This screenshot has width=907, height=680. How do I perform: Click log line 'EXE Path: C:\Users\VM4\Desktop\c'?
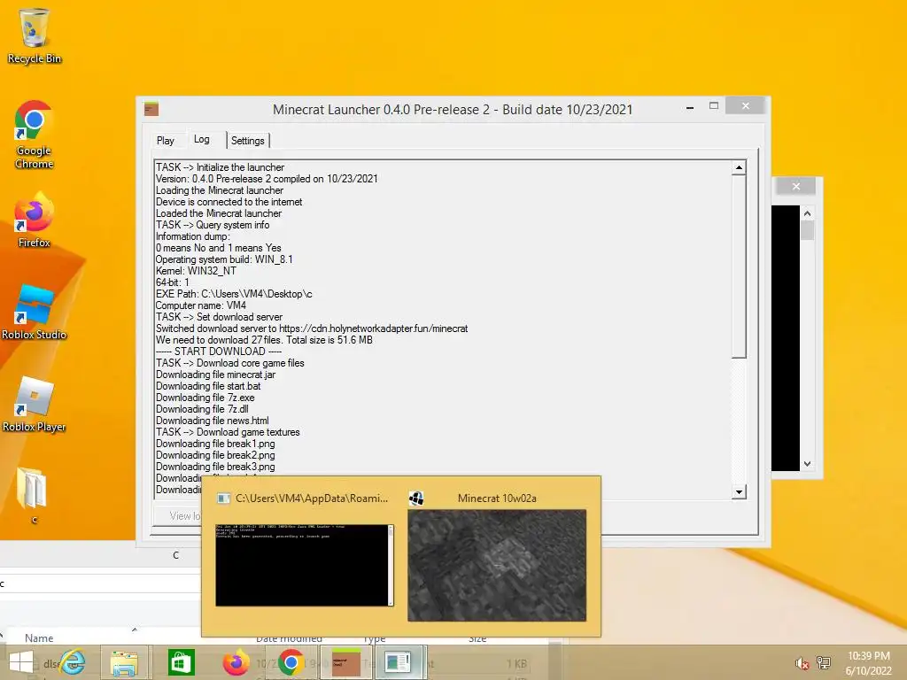click(x=234, y=294)
